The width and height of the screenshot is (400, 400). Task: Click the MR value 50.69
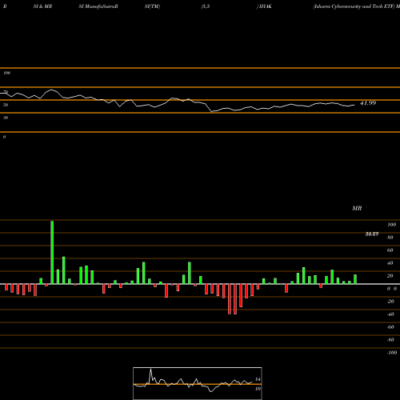click(372, 234)
